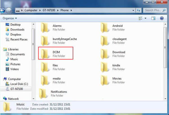Select the Alarms folder icon

click(45, 28)
